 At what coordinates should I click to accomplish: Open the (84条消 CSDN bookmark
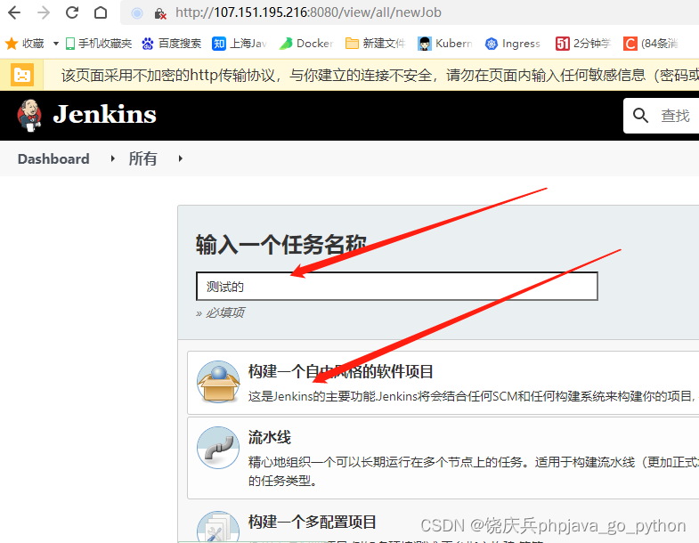pos(651,44)
